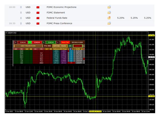
Task: Click the 18:30 event time
Action: point(12,23)
